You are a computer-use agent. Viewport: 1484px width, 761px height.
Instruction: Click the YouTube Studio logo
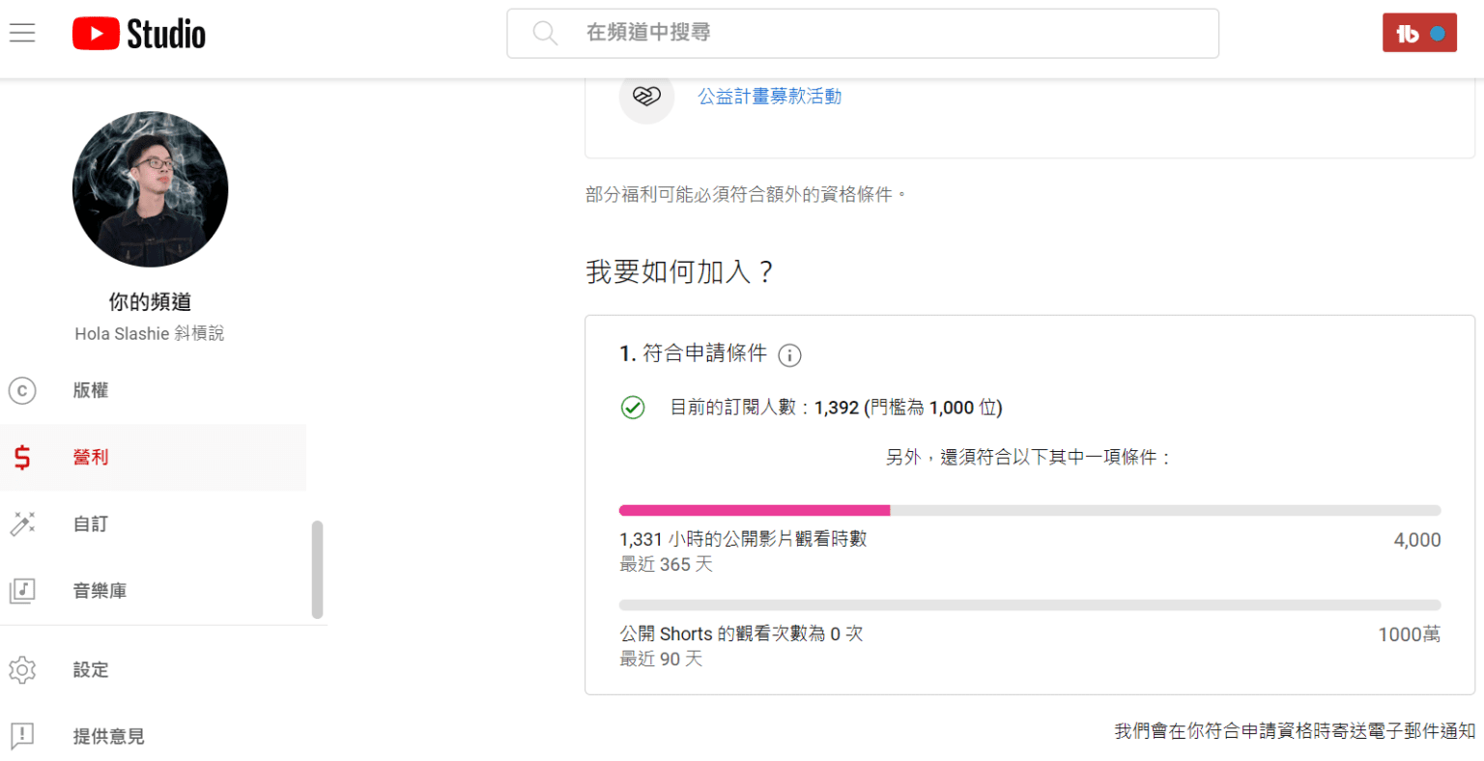point(139,34)
